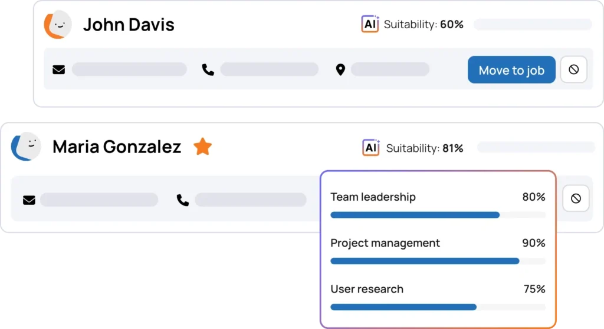Screen dimensions: 604x329
Task: Click the Project management 90% progress bar
Action: click(437, 261)
